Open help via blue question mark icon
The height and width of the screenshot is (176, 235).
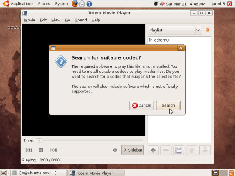[89, 4]
